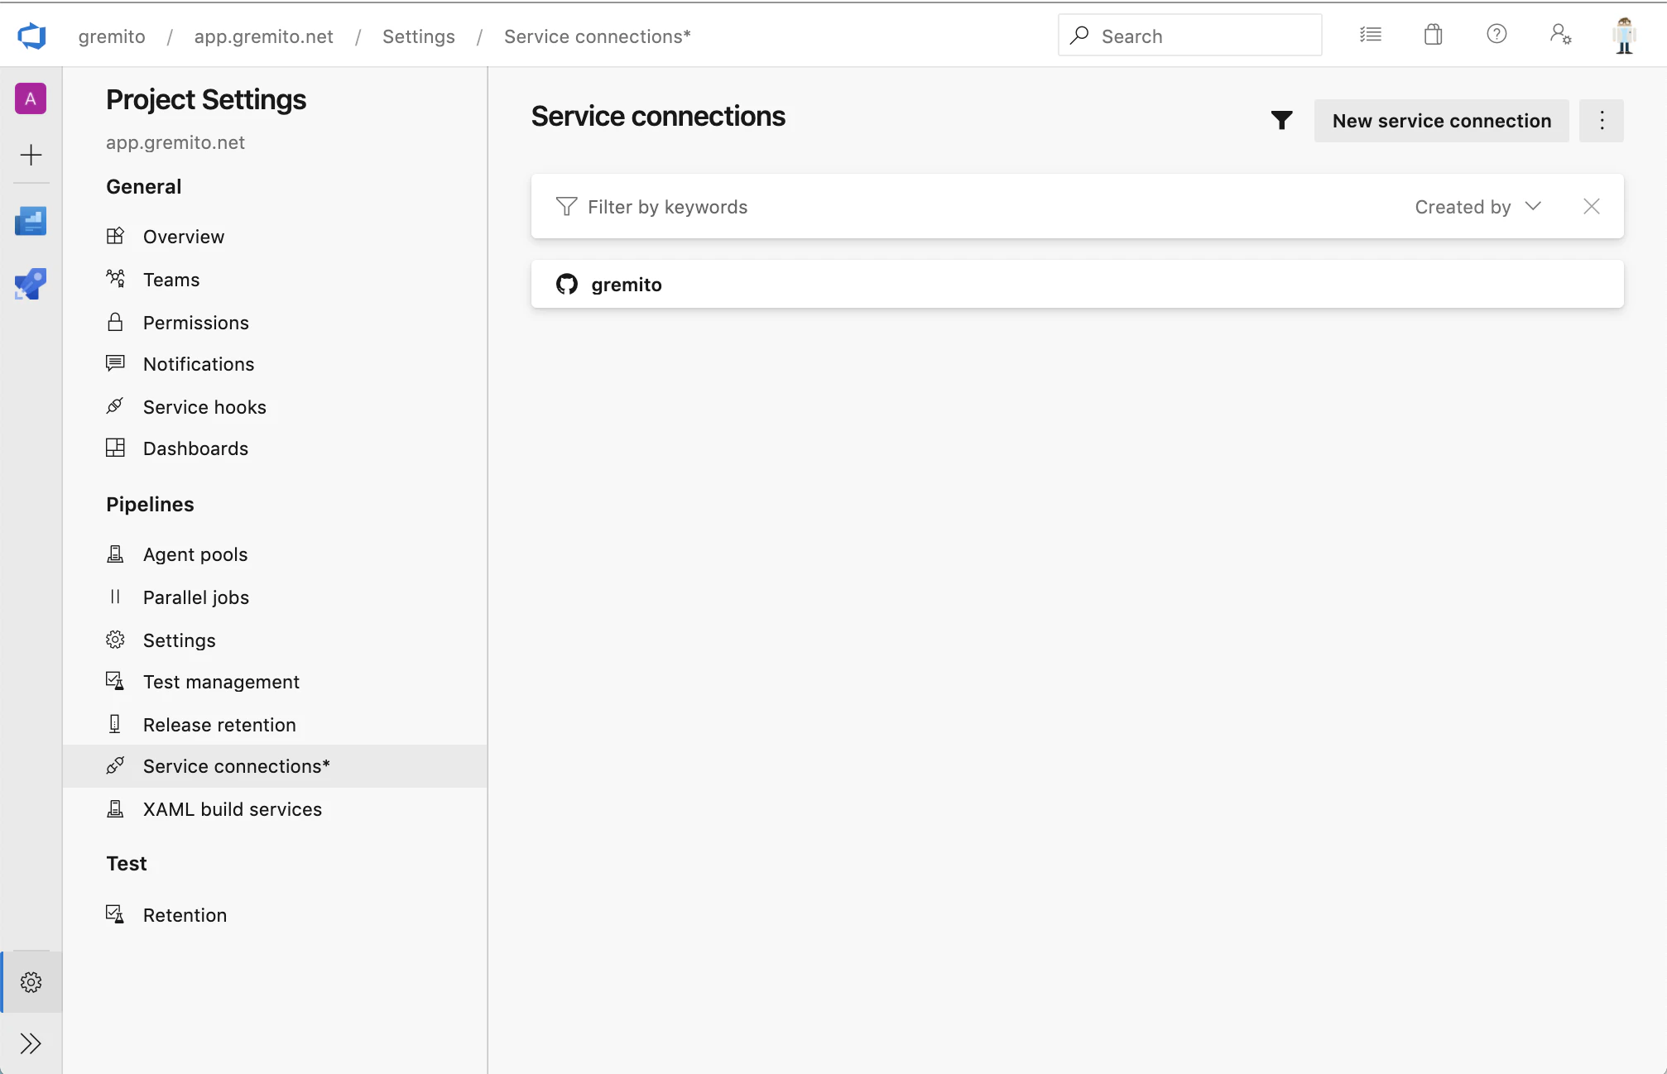Open Teams in Project Settings
Screen dimensions: 1667x1074
pos(275,280)
